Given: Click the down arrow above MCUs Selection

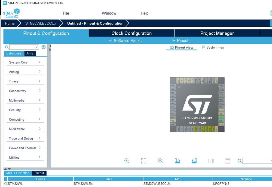Looking at the screenshot, I should pyautogui.click(x=9, y=169).
